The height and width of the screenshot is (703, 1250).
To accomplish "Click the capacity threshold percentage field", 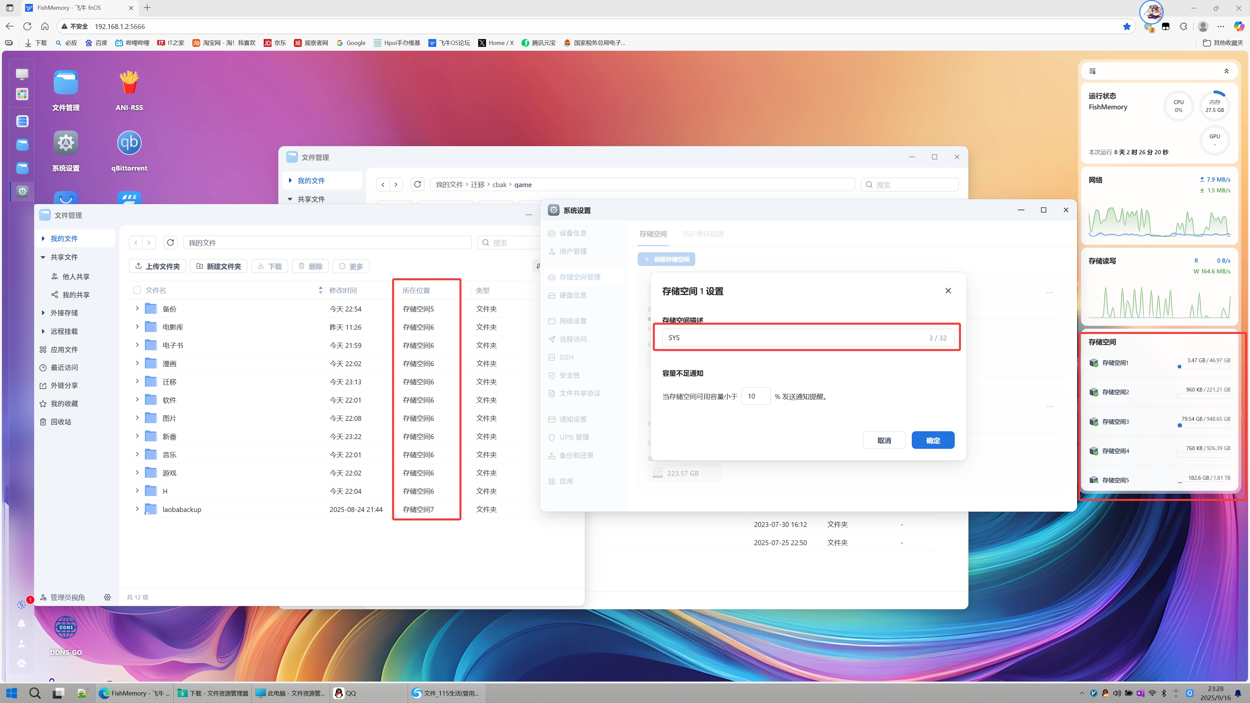I will coord(755,396).
